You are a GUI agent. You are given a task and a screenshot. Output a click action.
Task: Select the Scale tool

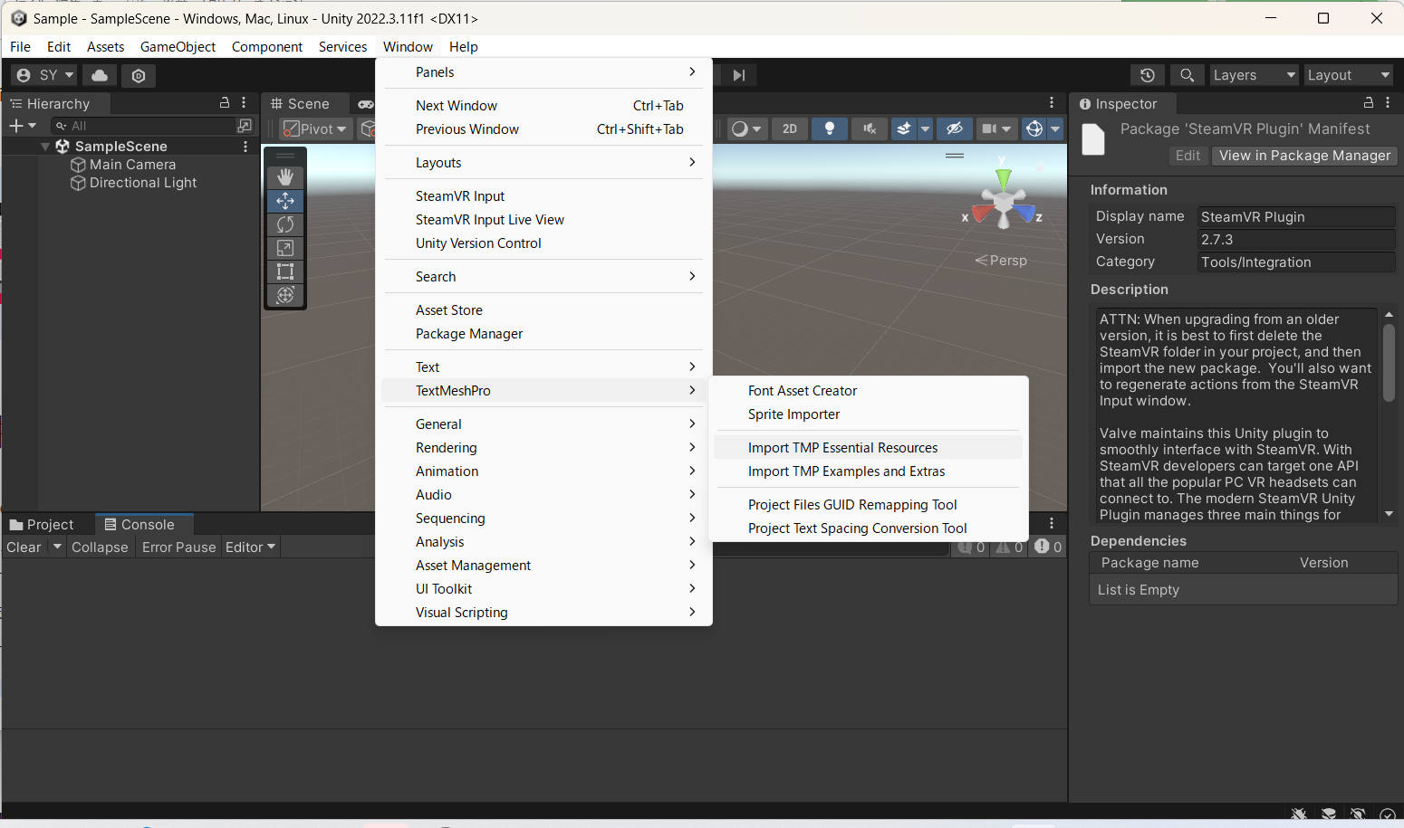tap(284, 247)
